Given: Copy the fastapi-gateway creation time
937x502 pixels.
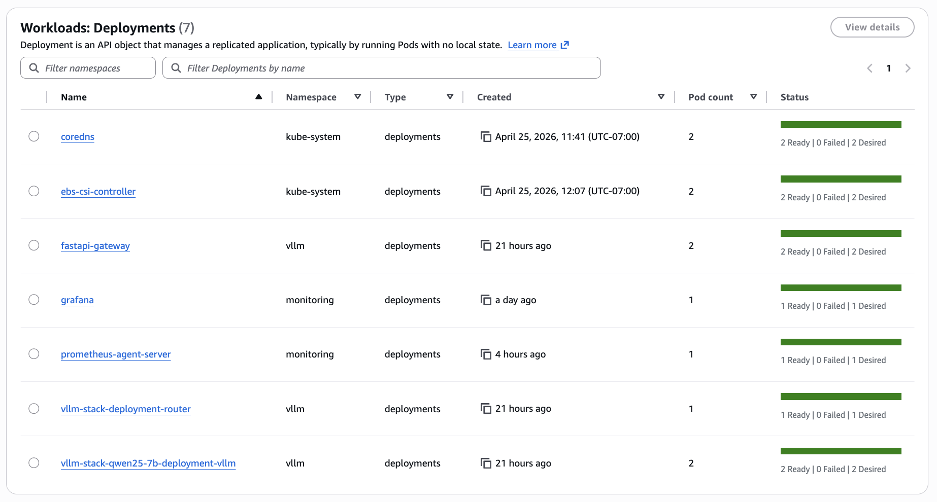Looking at the screenshot, I should 486,245.
